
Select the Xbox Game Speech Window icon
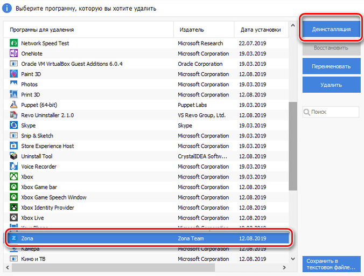coord(13,197)
